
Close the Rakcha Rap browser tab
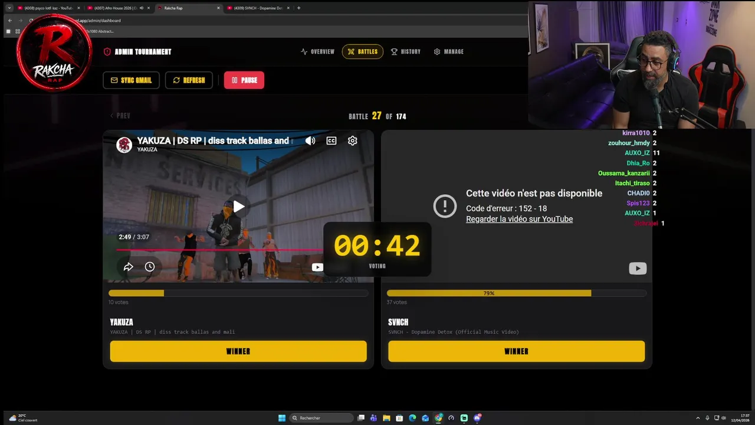pos(219,8)
